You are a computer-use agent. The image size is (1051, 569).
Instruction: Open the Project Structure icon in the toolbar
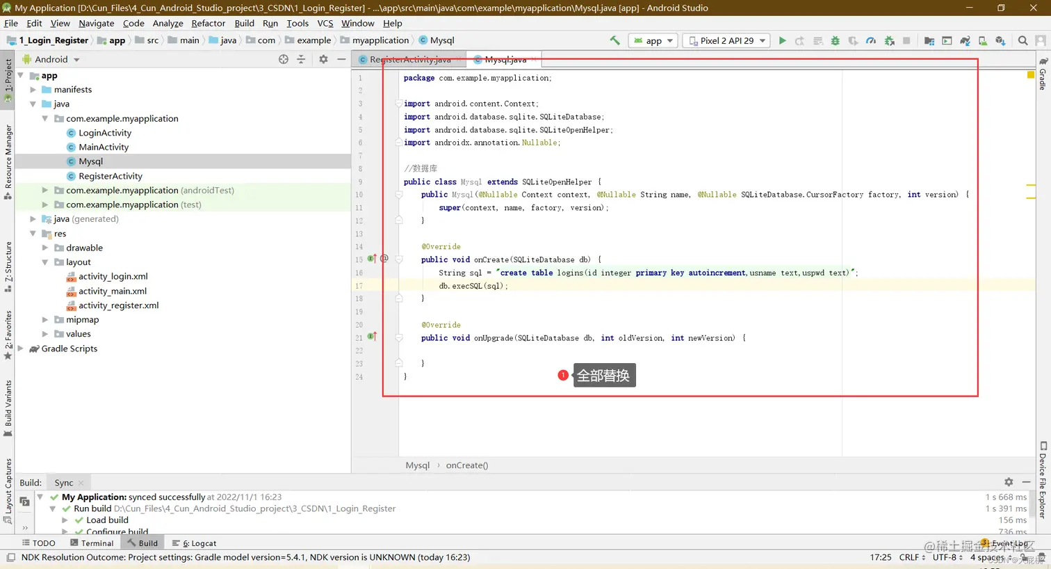coord(929,40)
